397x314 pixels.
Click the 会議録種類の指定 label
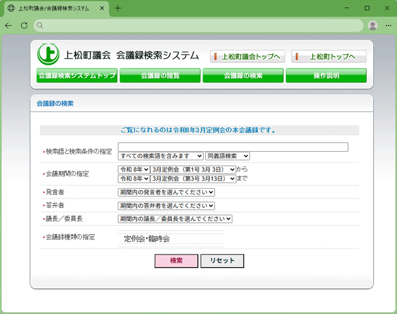point(69,237)
